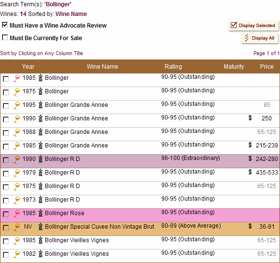280x263 pixels.
Task: Open the 1985 Bollinger Rose link
Action: pyautogui.click(x=65, y=213)
